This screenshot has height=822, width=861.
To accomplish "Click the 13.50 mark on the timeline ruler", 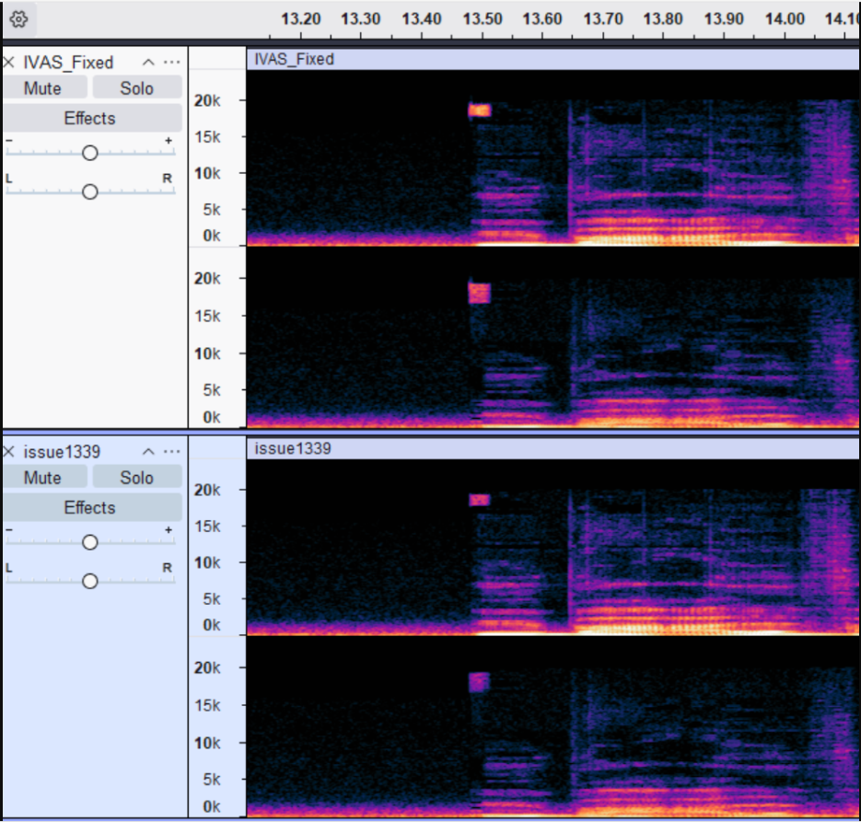I will [x=482, y=20].
